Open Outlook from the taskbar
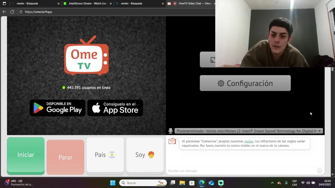 coord(211,183)
